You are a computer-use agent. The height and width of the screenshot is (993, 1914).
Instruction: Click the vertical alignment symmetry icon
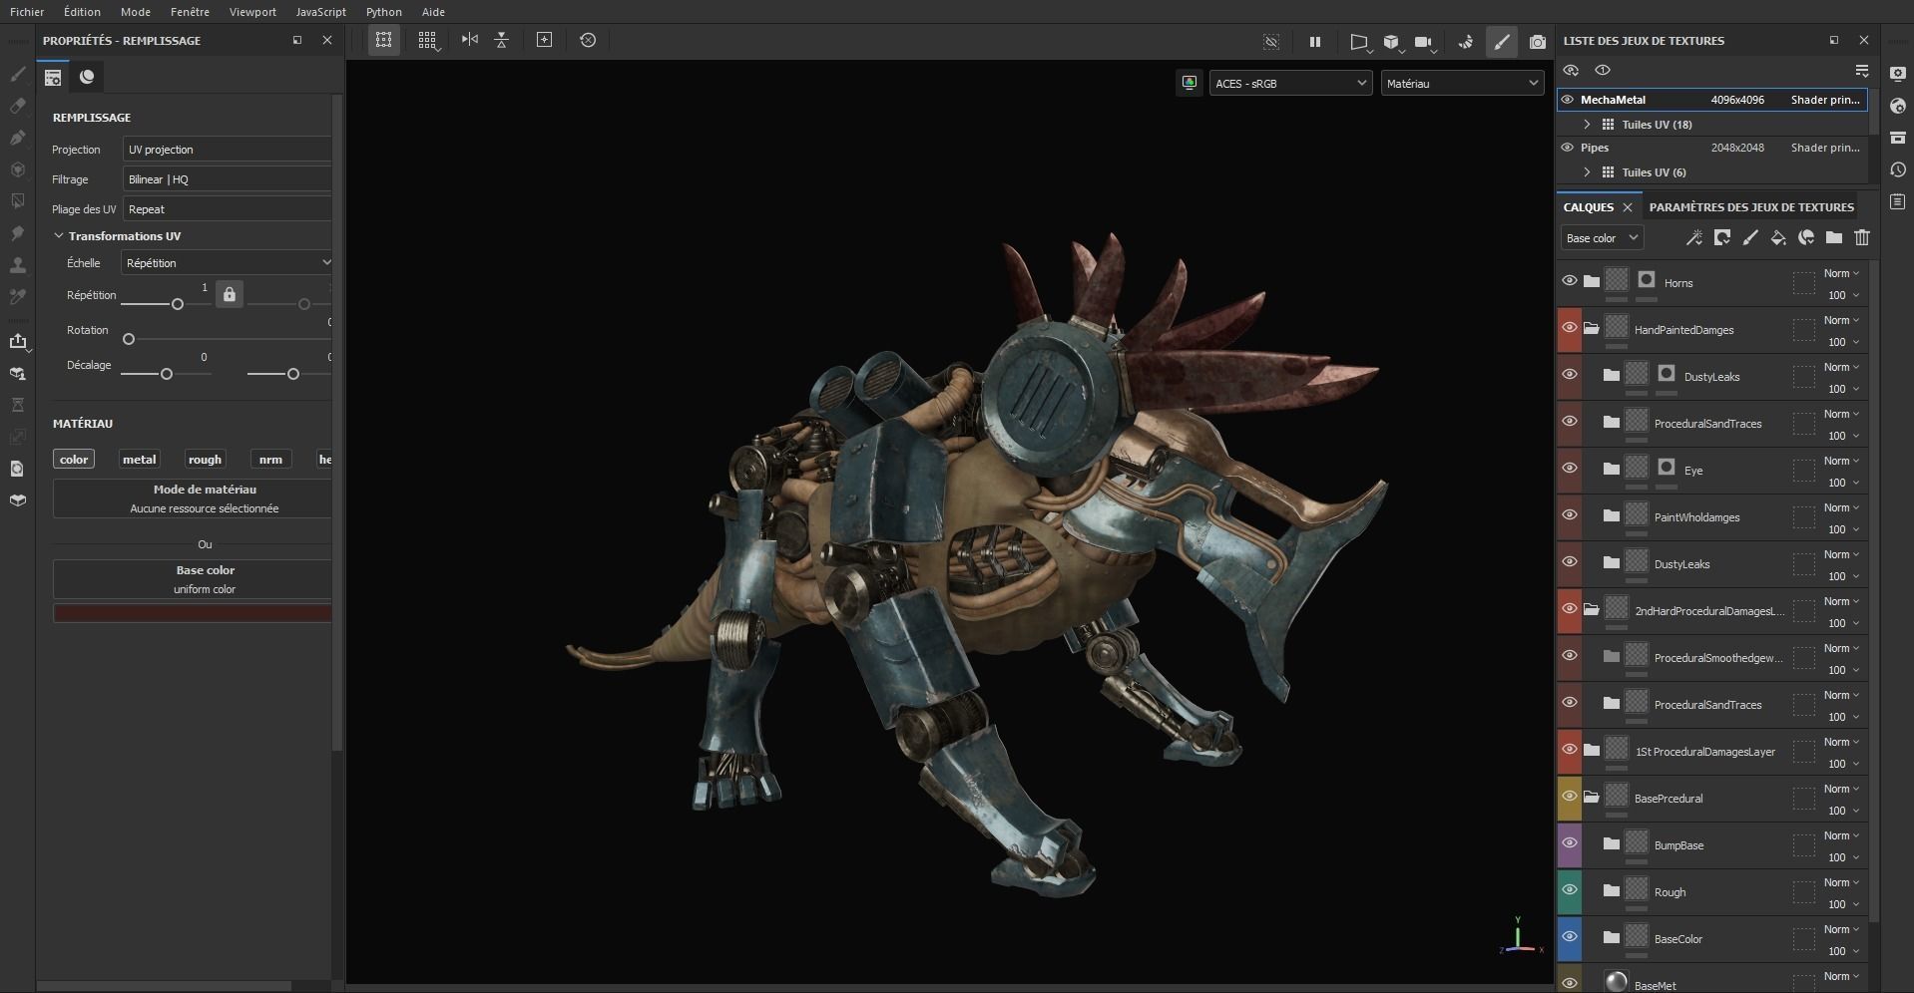click(x=502, y=40)
